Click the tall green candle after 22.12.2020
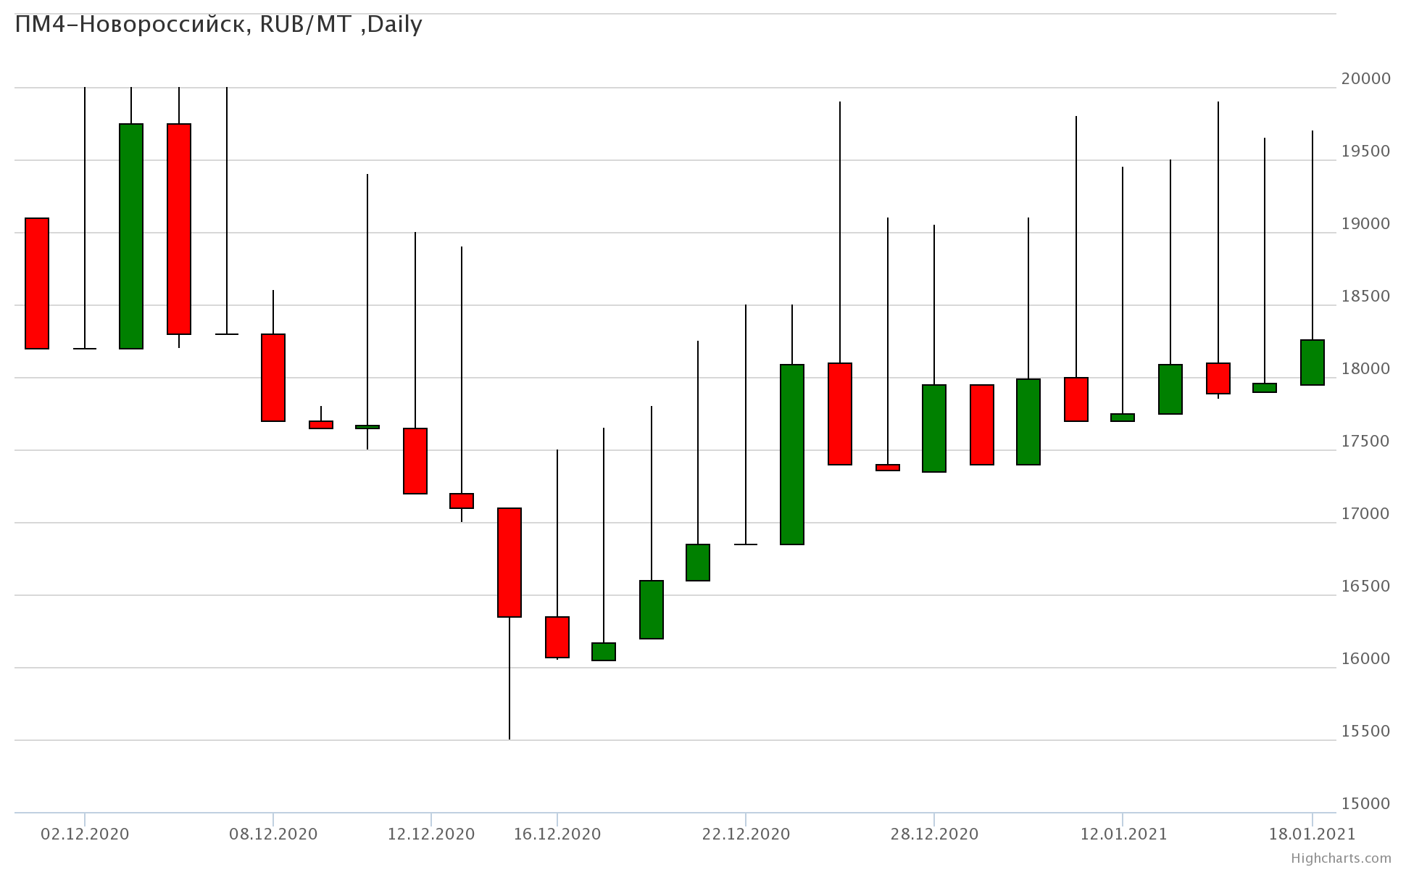Image resolution: width=1406 pixels, height=870 pixels. [x=792, y=455]
